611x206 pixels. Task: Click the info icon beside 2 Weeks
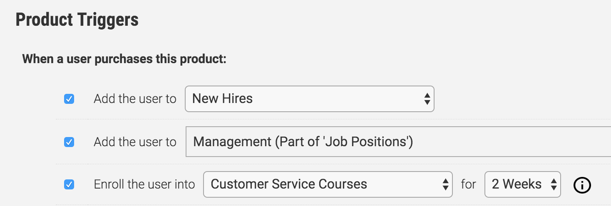click(582, 185)
